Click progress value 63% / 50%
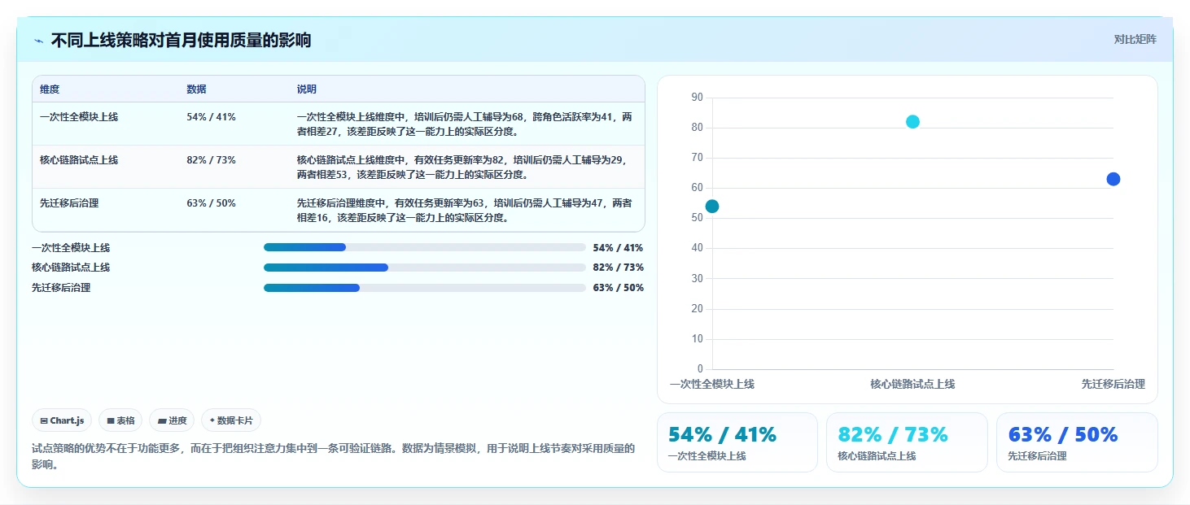The image size is (1190, 505). click(619, 288)
